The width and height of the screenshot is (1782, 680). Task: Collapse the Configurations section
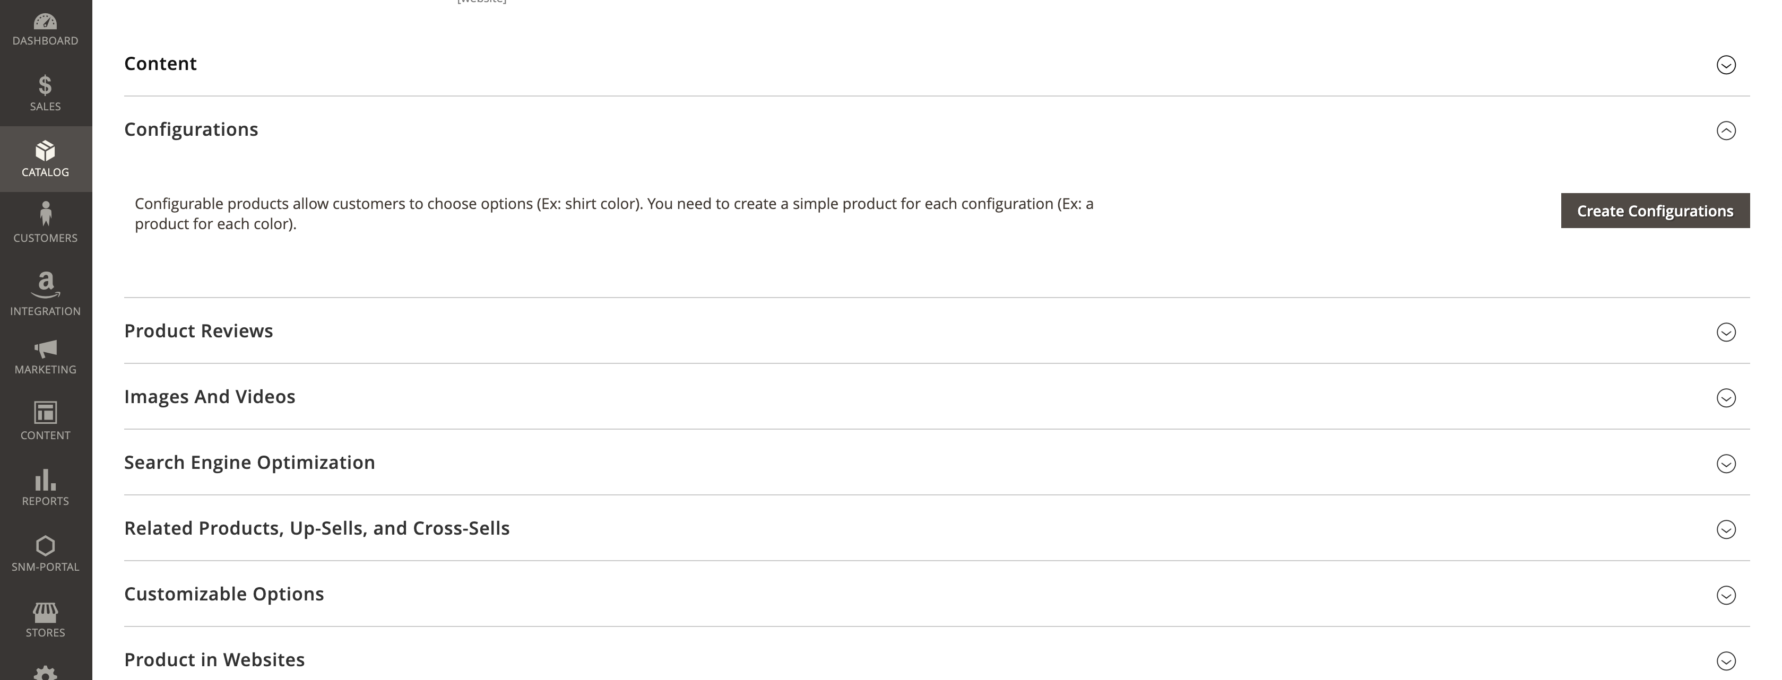1727,130
